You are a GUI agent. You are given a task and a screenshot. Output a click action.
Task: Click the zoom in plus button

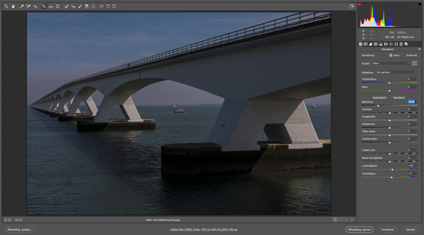[x=10, y=220]
